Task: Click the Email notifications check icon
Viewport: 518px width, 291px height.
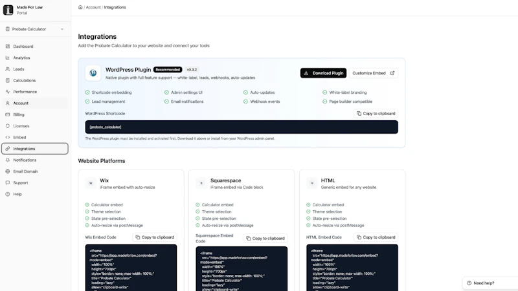Action: point(166,102)
